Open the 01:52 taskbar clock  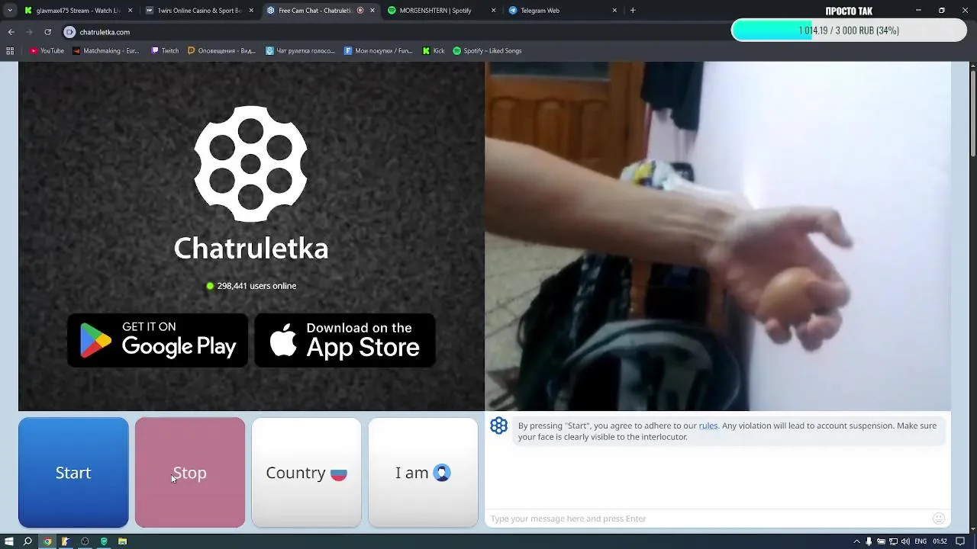click(x=940, y=541)
